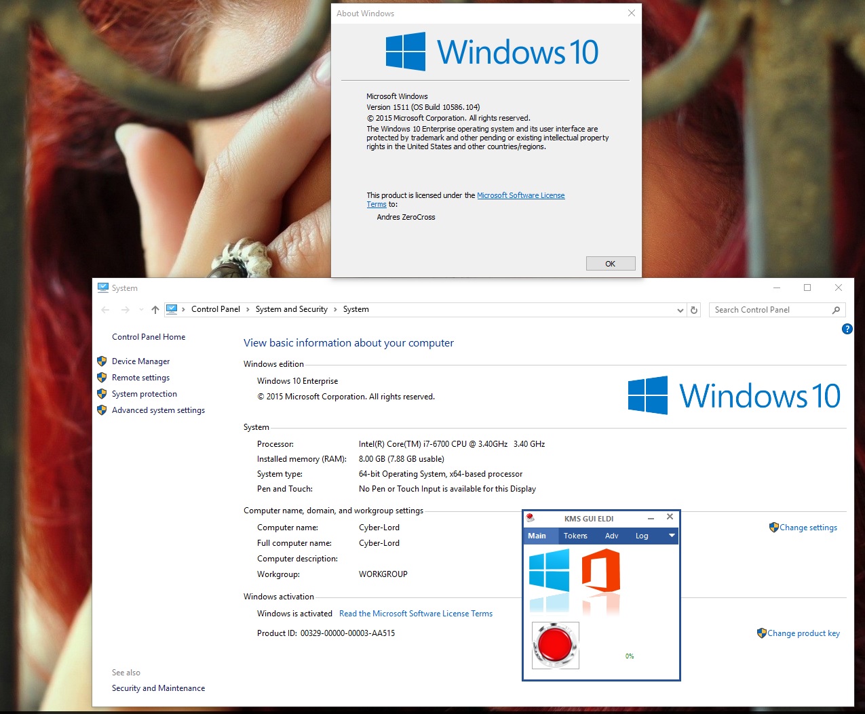
Task: Open the Microsoft Software License Terms link in About Windows
Action: pos(520,195)
